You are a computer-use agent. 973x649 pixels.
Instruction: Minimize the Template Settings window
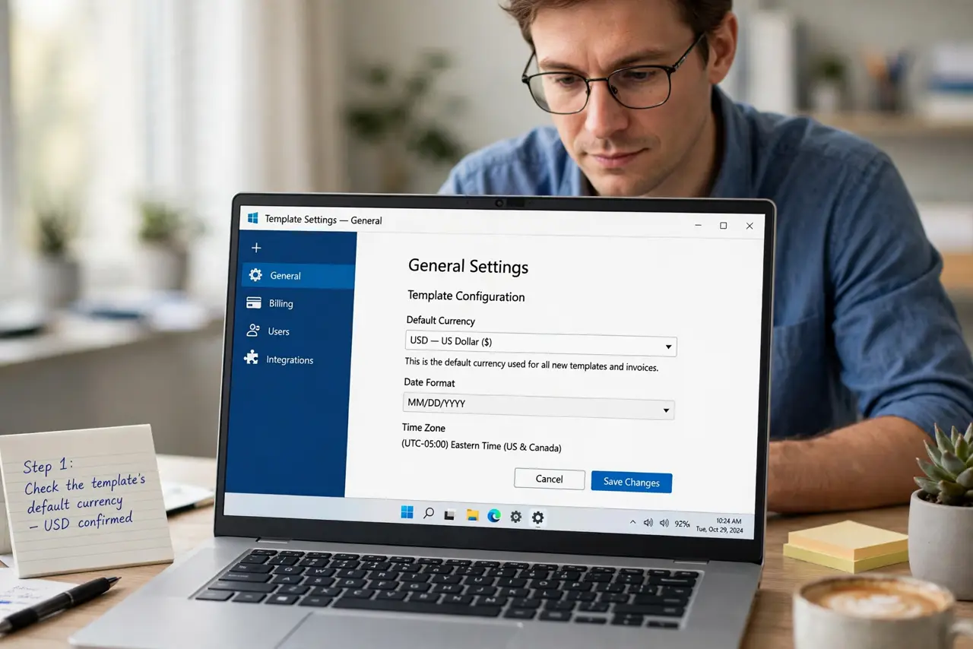(697, 225)
